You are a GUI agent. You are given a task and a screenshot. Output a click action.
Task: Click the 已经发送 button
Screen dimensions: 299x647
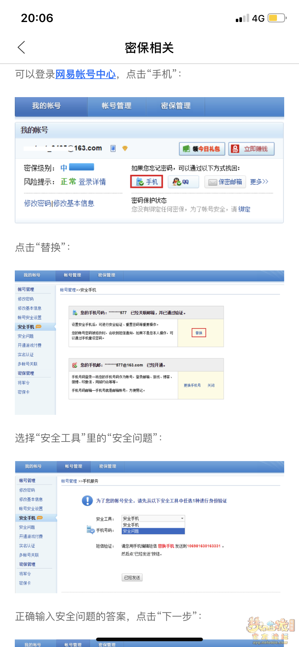point(132,577)
